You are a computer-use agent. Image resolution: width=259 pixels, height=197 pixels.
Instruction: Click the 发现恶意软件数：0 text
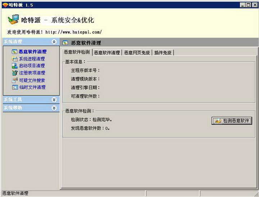[90, 128]
